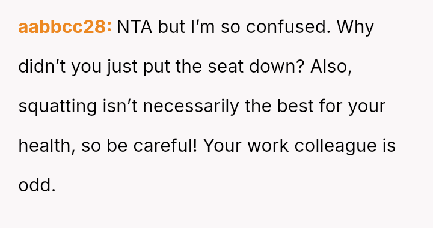Screen dimensions: 433x228
Task: Click the word "just" in second line
Action: (x=122, y=67)
